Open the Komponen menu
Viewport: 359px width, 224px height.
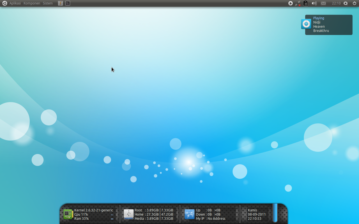point(32,3)
